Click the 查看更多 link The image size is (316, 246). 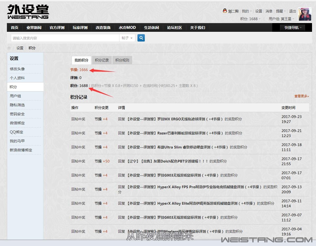click(301, 96)
